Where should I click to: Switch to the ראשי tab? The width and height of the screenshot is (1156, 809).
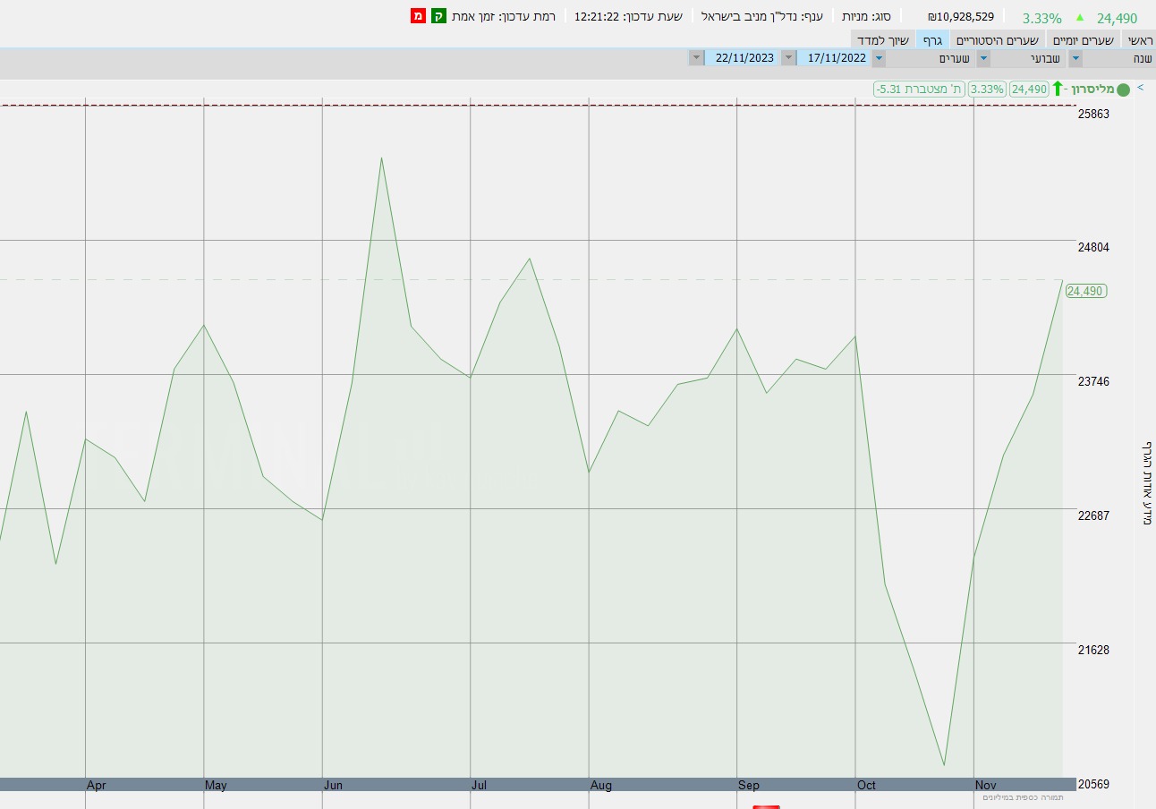(1139, 40)
